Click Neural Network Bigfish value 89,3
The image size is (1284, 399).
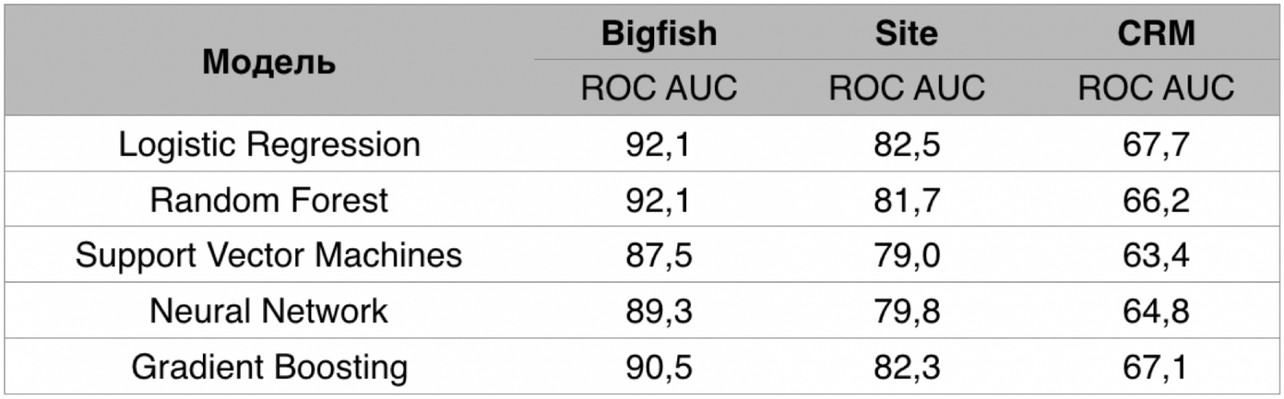(x=659, y=311)
